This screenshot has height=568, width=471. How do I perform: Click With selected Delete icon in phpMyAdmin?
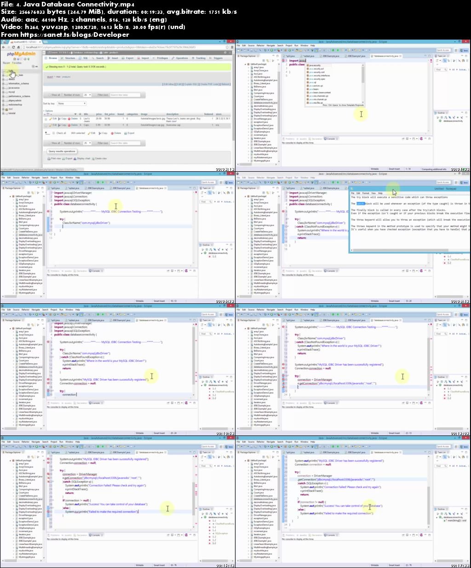(x=112, y=133)
